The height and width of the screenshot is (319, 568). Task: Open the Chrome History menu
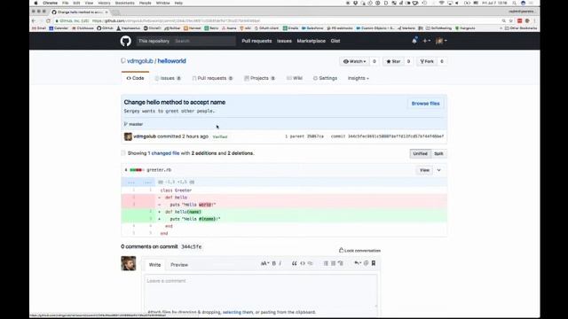104,3
